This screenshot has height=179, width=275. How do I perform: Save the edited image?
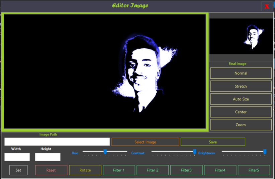pos(213,142)
